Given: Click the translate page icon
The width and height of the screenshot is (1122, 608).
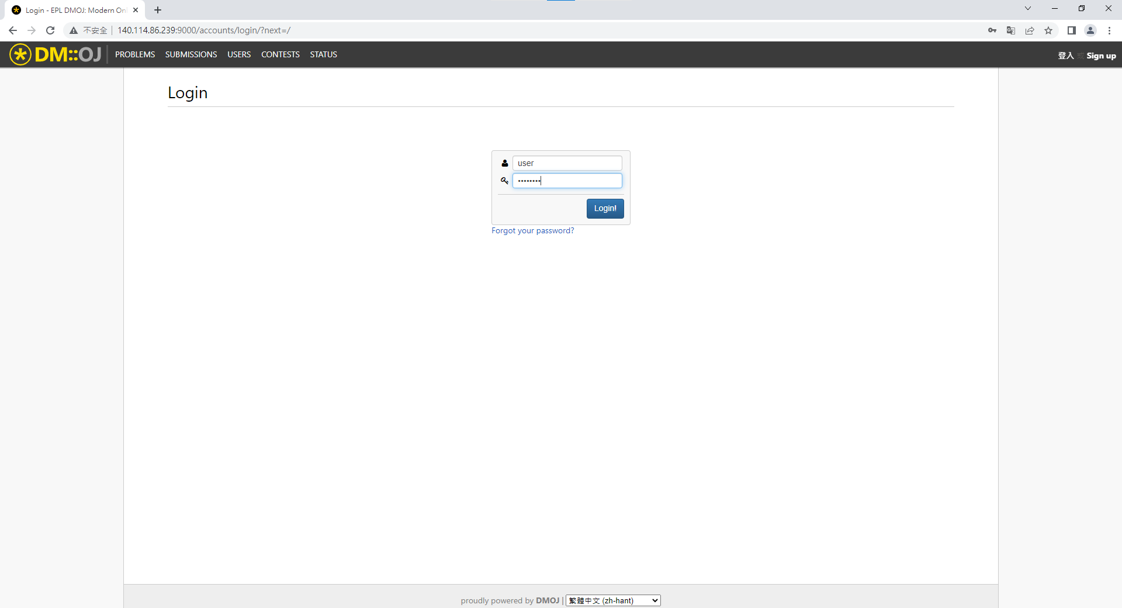Looking at the screenshot, I should (x=1010, y=30).
